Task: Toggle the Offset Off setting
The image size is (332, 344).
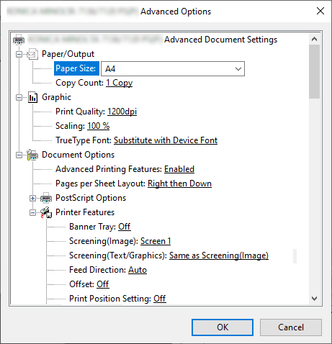Action: coord(103,284)
